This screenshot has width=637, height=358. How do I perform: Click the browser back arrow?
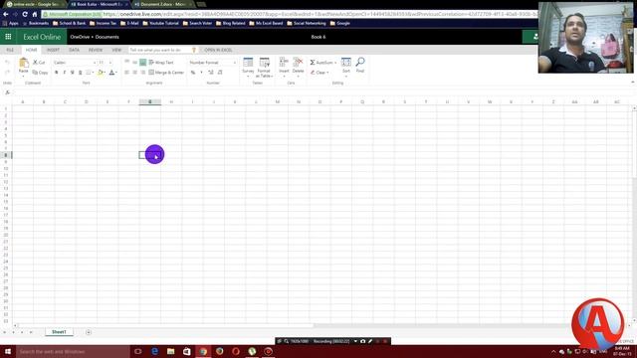click(6, 14)
